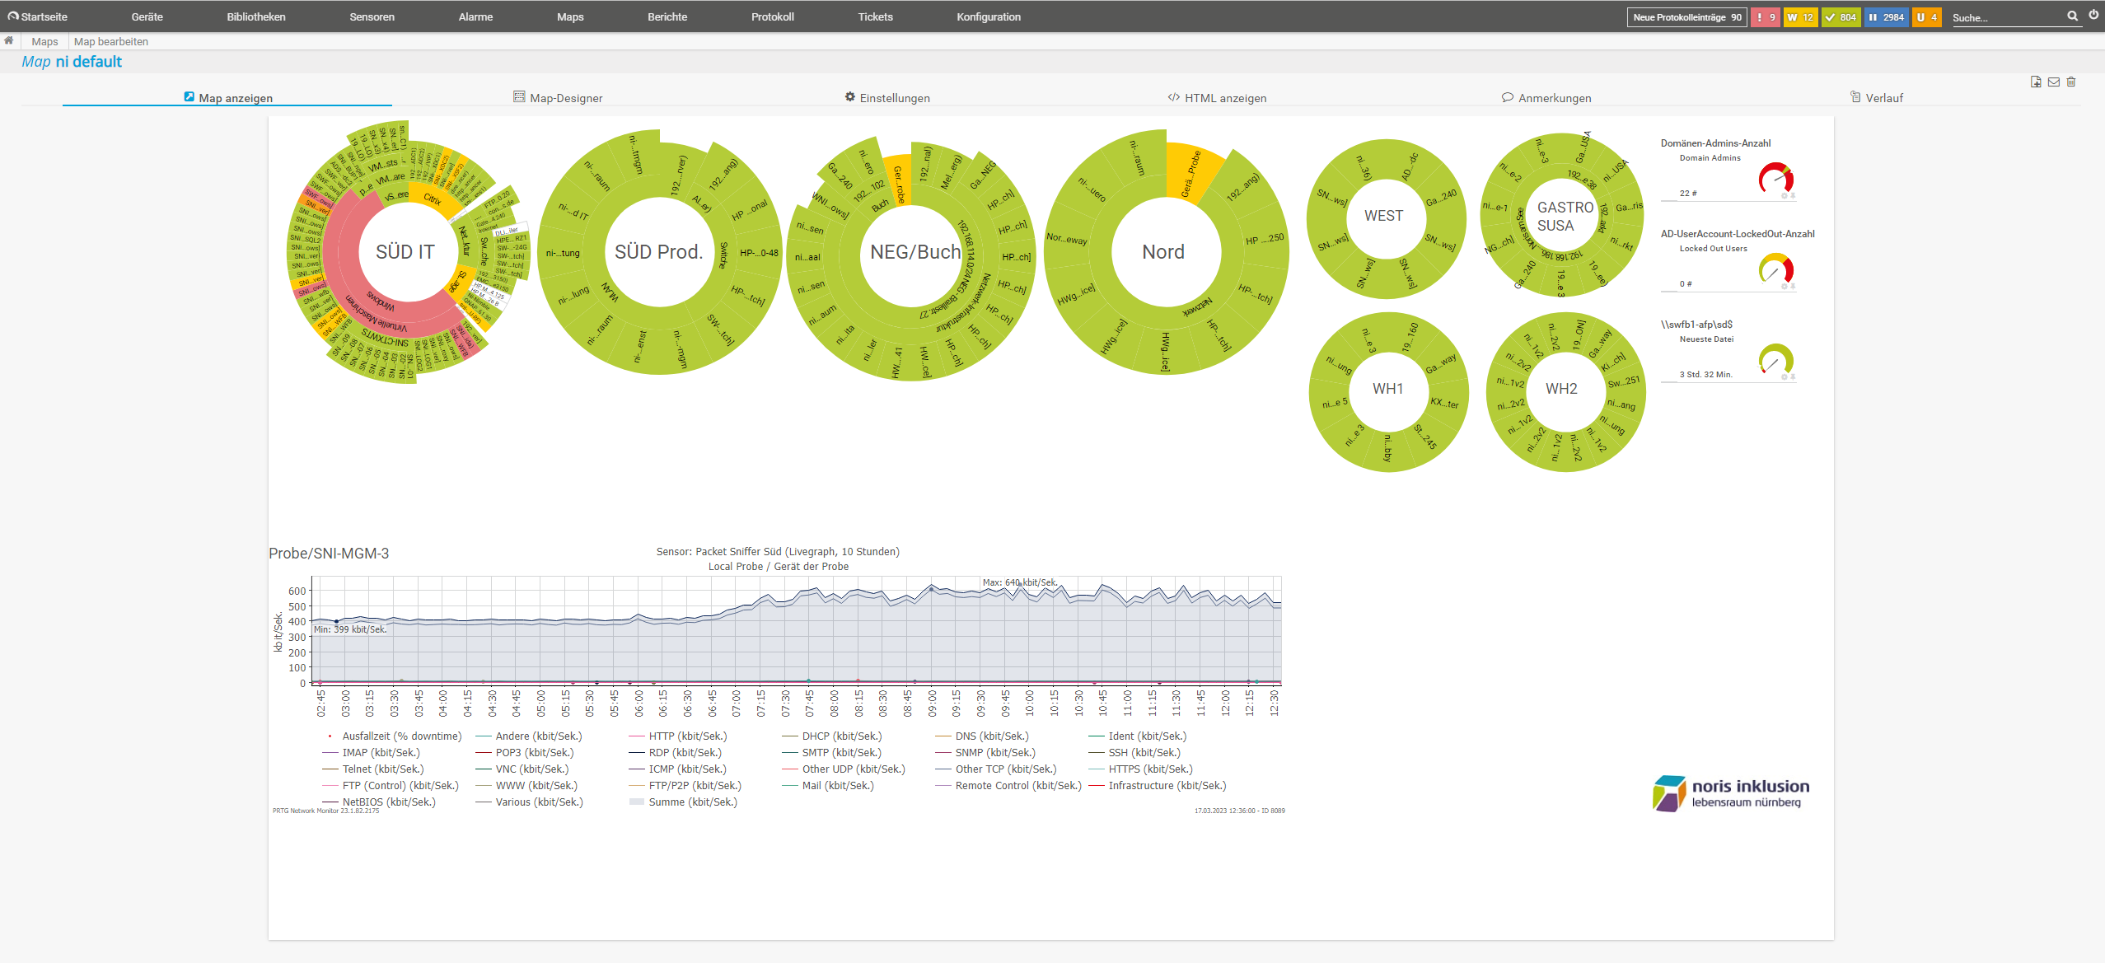
Task: Open the Konfiguration menu
Action: click(988, 17)
